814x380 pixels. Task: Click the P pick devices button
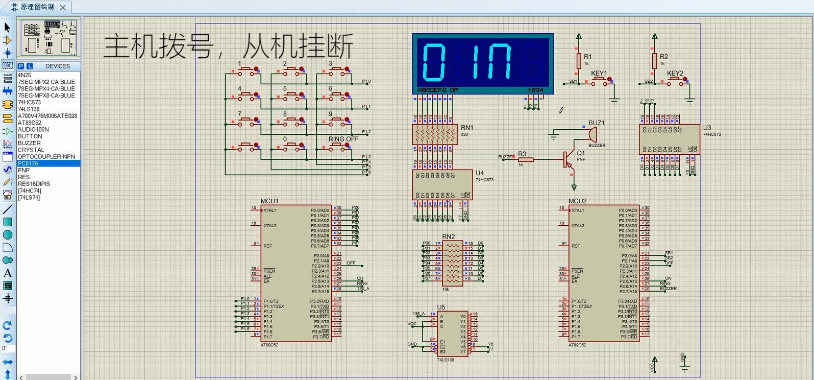[21, 66]
